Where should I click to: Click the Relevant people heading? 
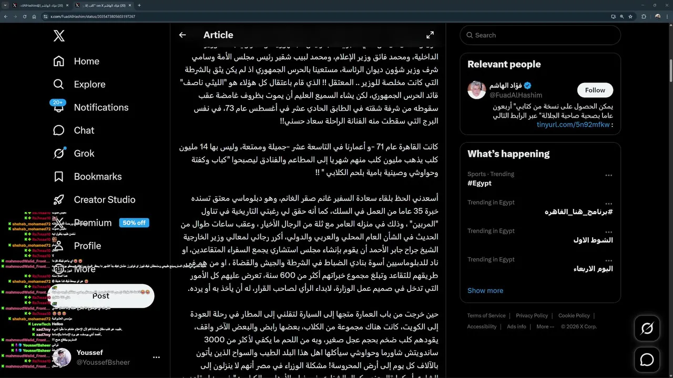point(504,64)
